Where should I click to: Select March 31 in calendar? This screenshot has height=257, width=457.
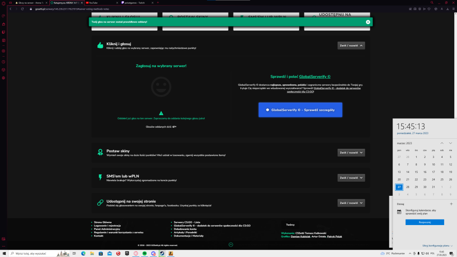point(433,187)
